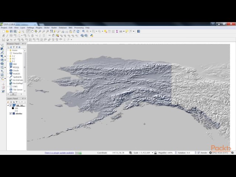
Task: Click the Magnifier stepper arrows
Action: (176, 153)
